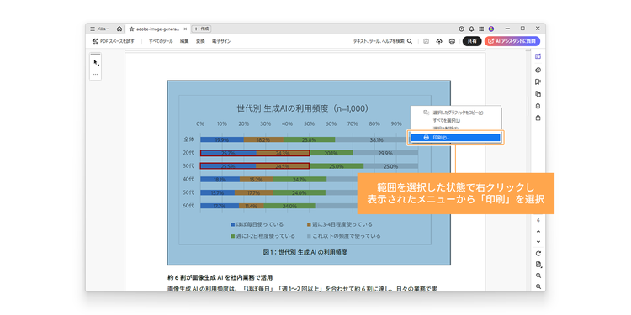This screenshot has width=631, height=315.
Task: Go to the Home icon
Action: pos(119,29)
